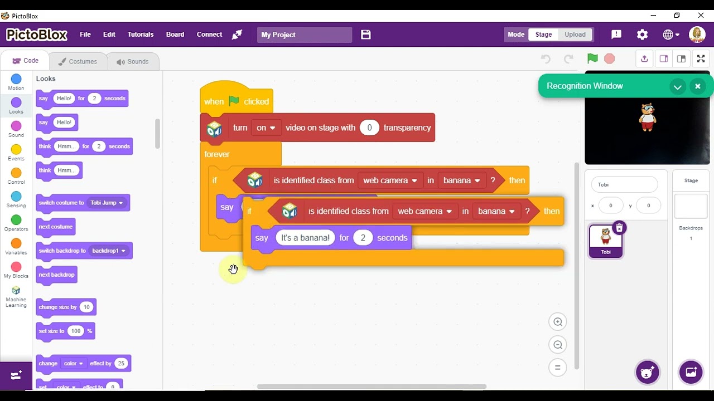Select the Machine Learning category
Screen dimensions: 714x401
tap(16, 297)
